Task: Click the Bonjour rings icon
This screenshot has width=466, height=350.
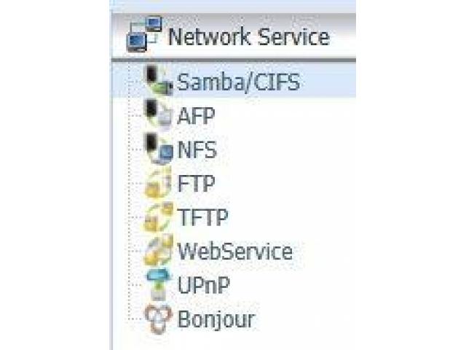Action: point(159,318)
